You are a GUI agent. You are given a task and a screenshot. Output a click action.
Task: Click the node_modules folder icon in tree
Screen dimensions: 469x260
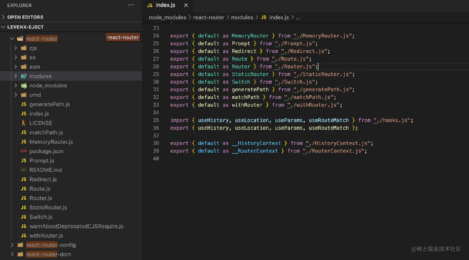tap(24, 86)
